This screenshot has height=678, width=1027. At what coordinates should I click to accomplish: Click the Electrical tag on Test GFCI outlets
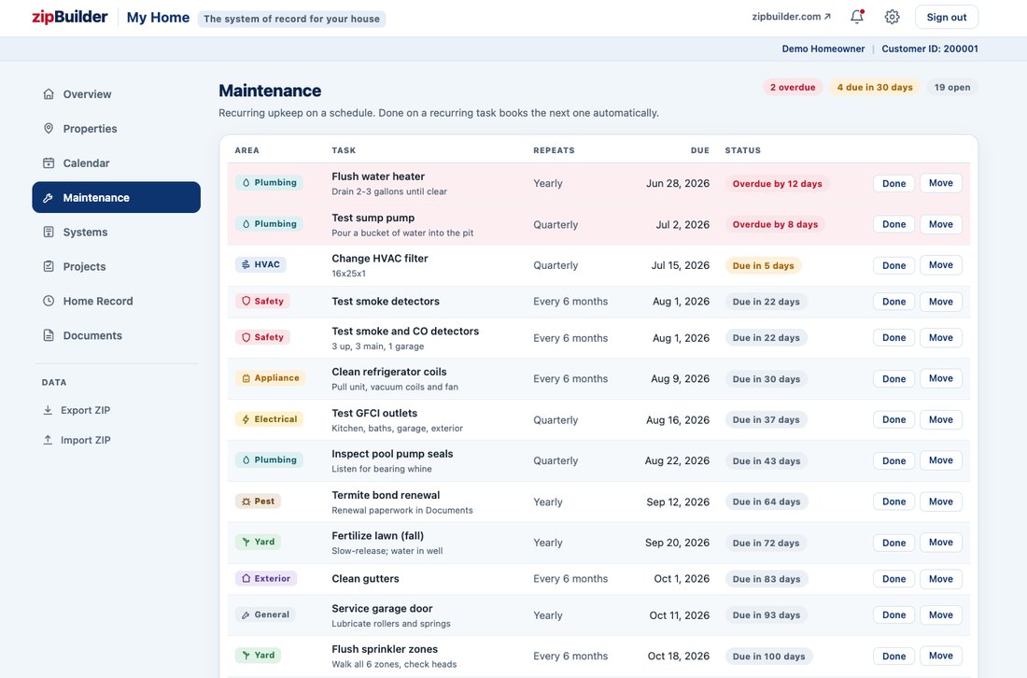[x=269, y=419]
